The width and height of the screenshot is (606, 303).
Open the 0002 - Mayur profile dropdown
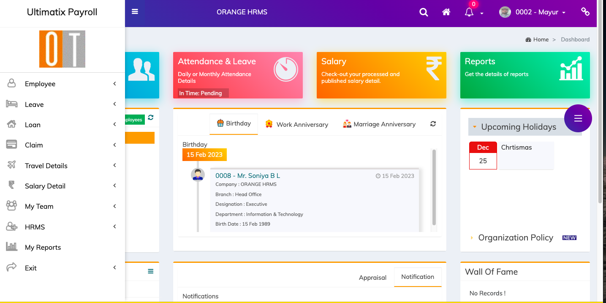click(533, 12)
